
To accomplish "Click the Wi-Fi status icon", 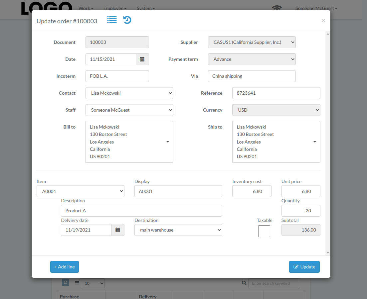I will click(277, 8).
